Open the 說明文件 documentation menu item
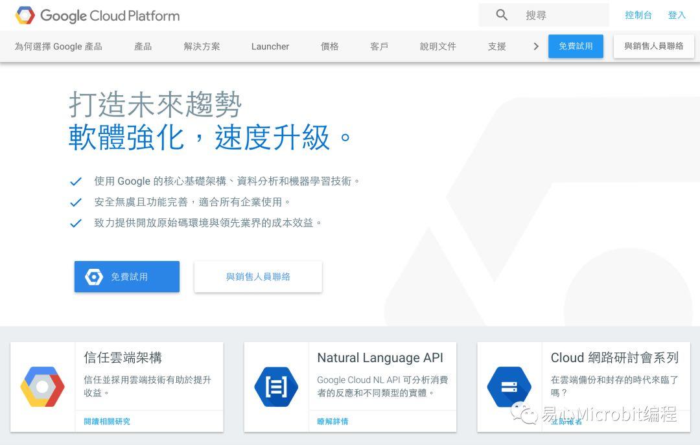Image resolution: width=700 pixels, height=445 pixels. click(438, 47)
